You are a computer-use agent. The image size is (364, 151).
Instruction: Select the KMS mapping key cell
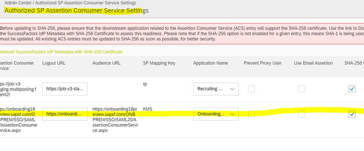148,109
